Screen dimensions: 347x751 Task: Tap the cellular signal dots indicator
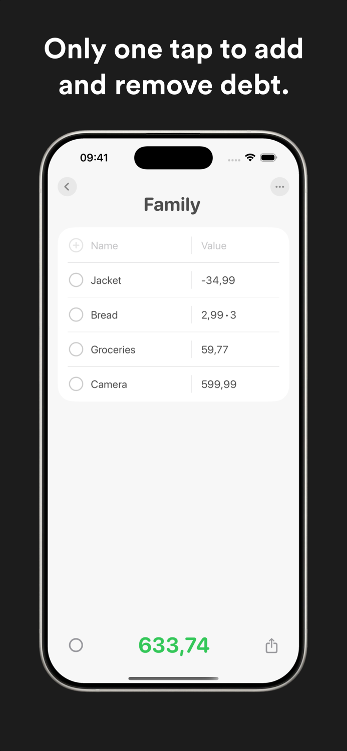click(x=234, y=159)
